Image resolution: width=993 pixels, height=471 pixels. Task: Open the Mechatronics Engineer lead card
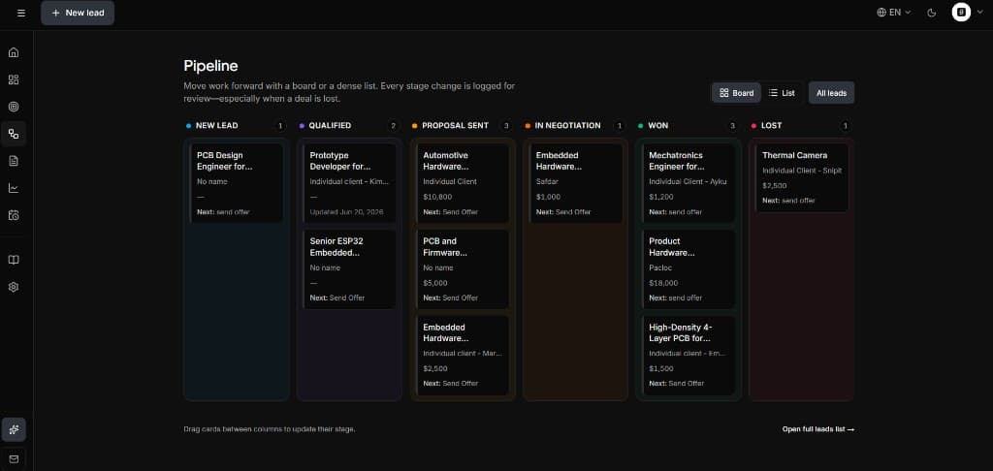click(x=689, y=183)
